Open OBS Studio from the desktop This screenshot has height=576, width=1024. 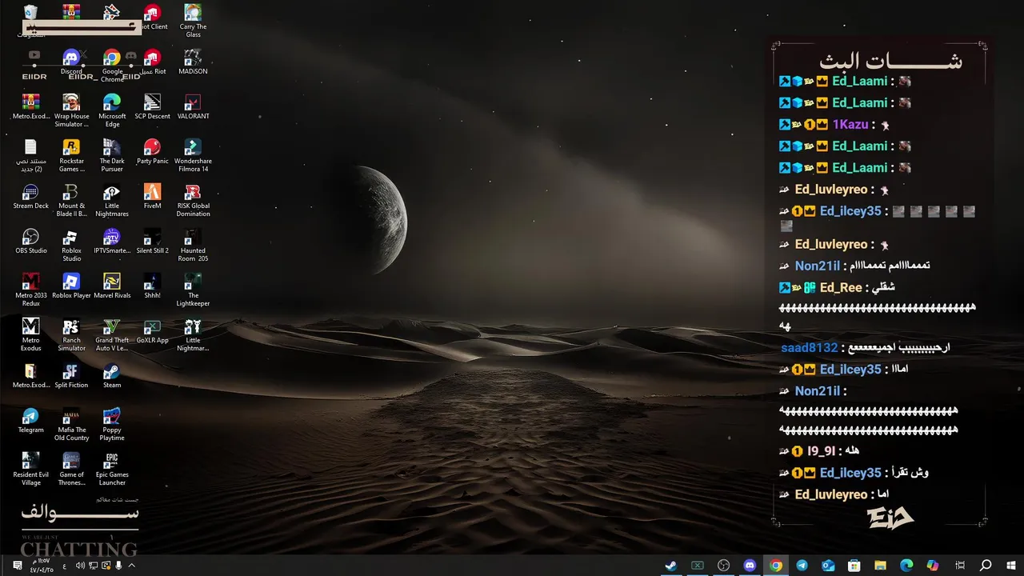(30, 241)
